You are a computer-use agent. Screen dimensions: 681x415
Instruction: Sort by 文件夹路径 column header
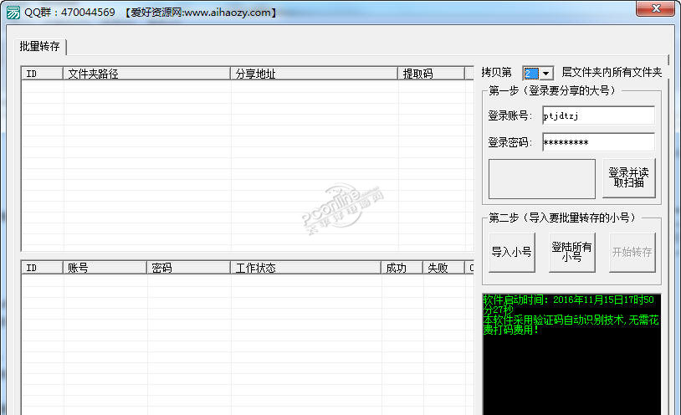coord(146,74)
